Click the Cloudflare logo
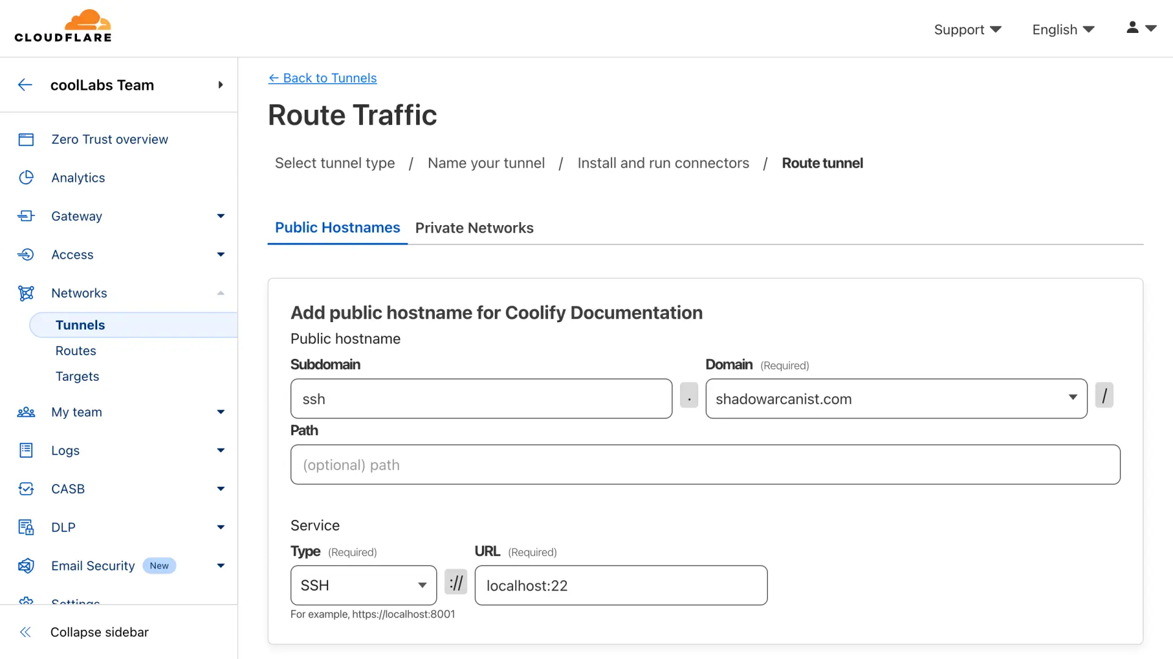Image resolution: width=1173 pixels, height=659 pixels. [x=63, y=27]
